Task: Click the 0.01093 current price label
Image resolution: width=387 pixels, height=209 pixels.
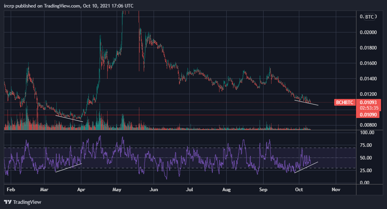Action: tap(368, 103)
